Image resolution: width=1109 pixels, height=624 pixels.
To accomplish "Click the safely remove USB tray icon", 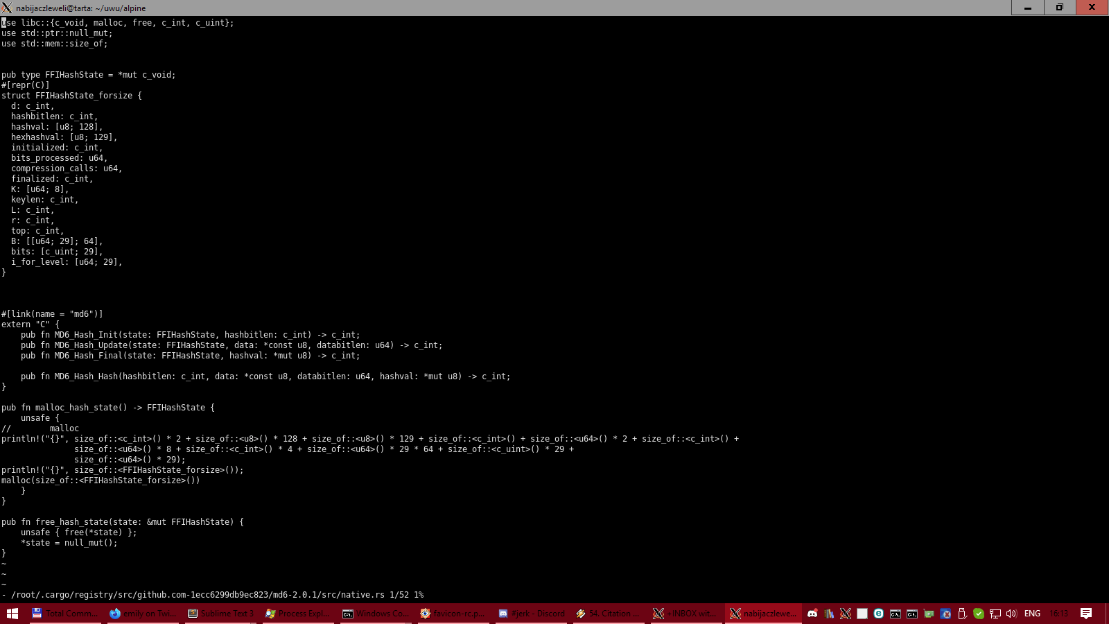I will point(962,614).
